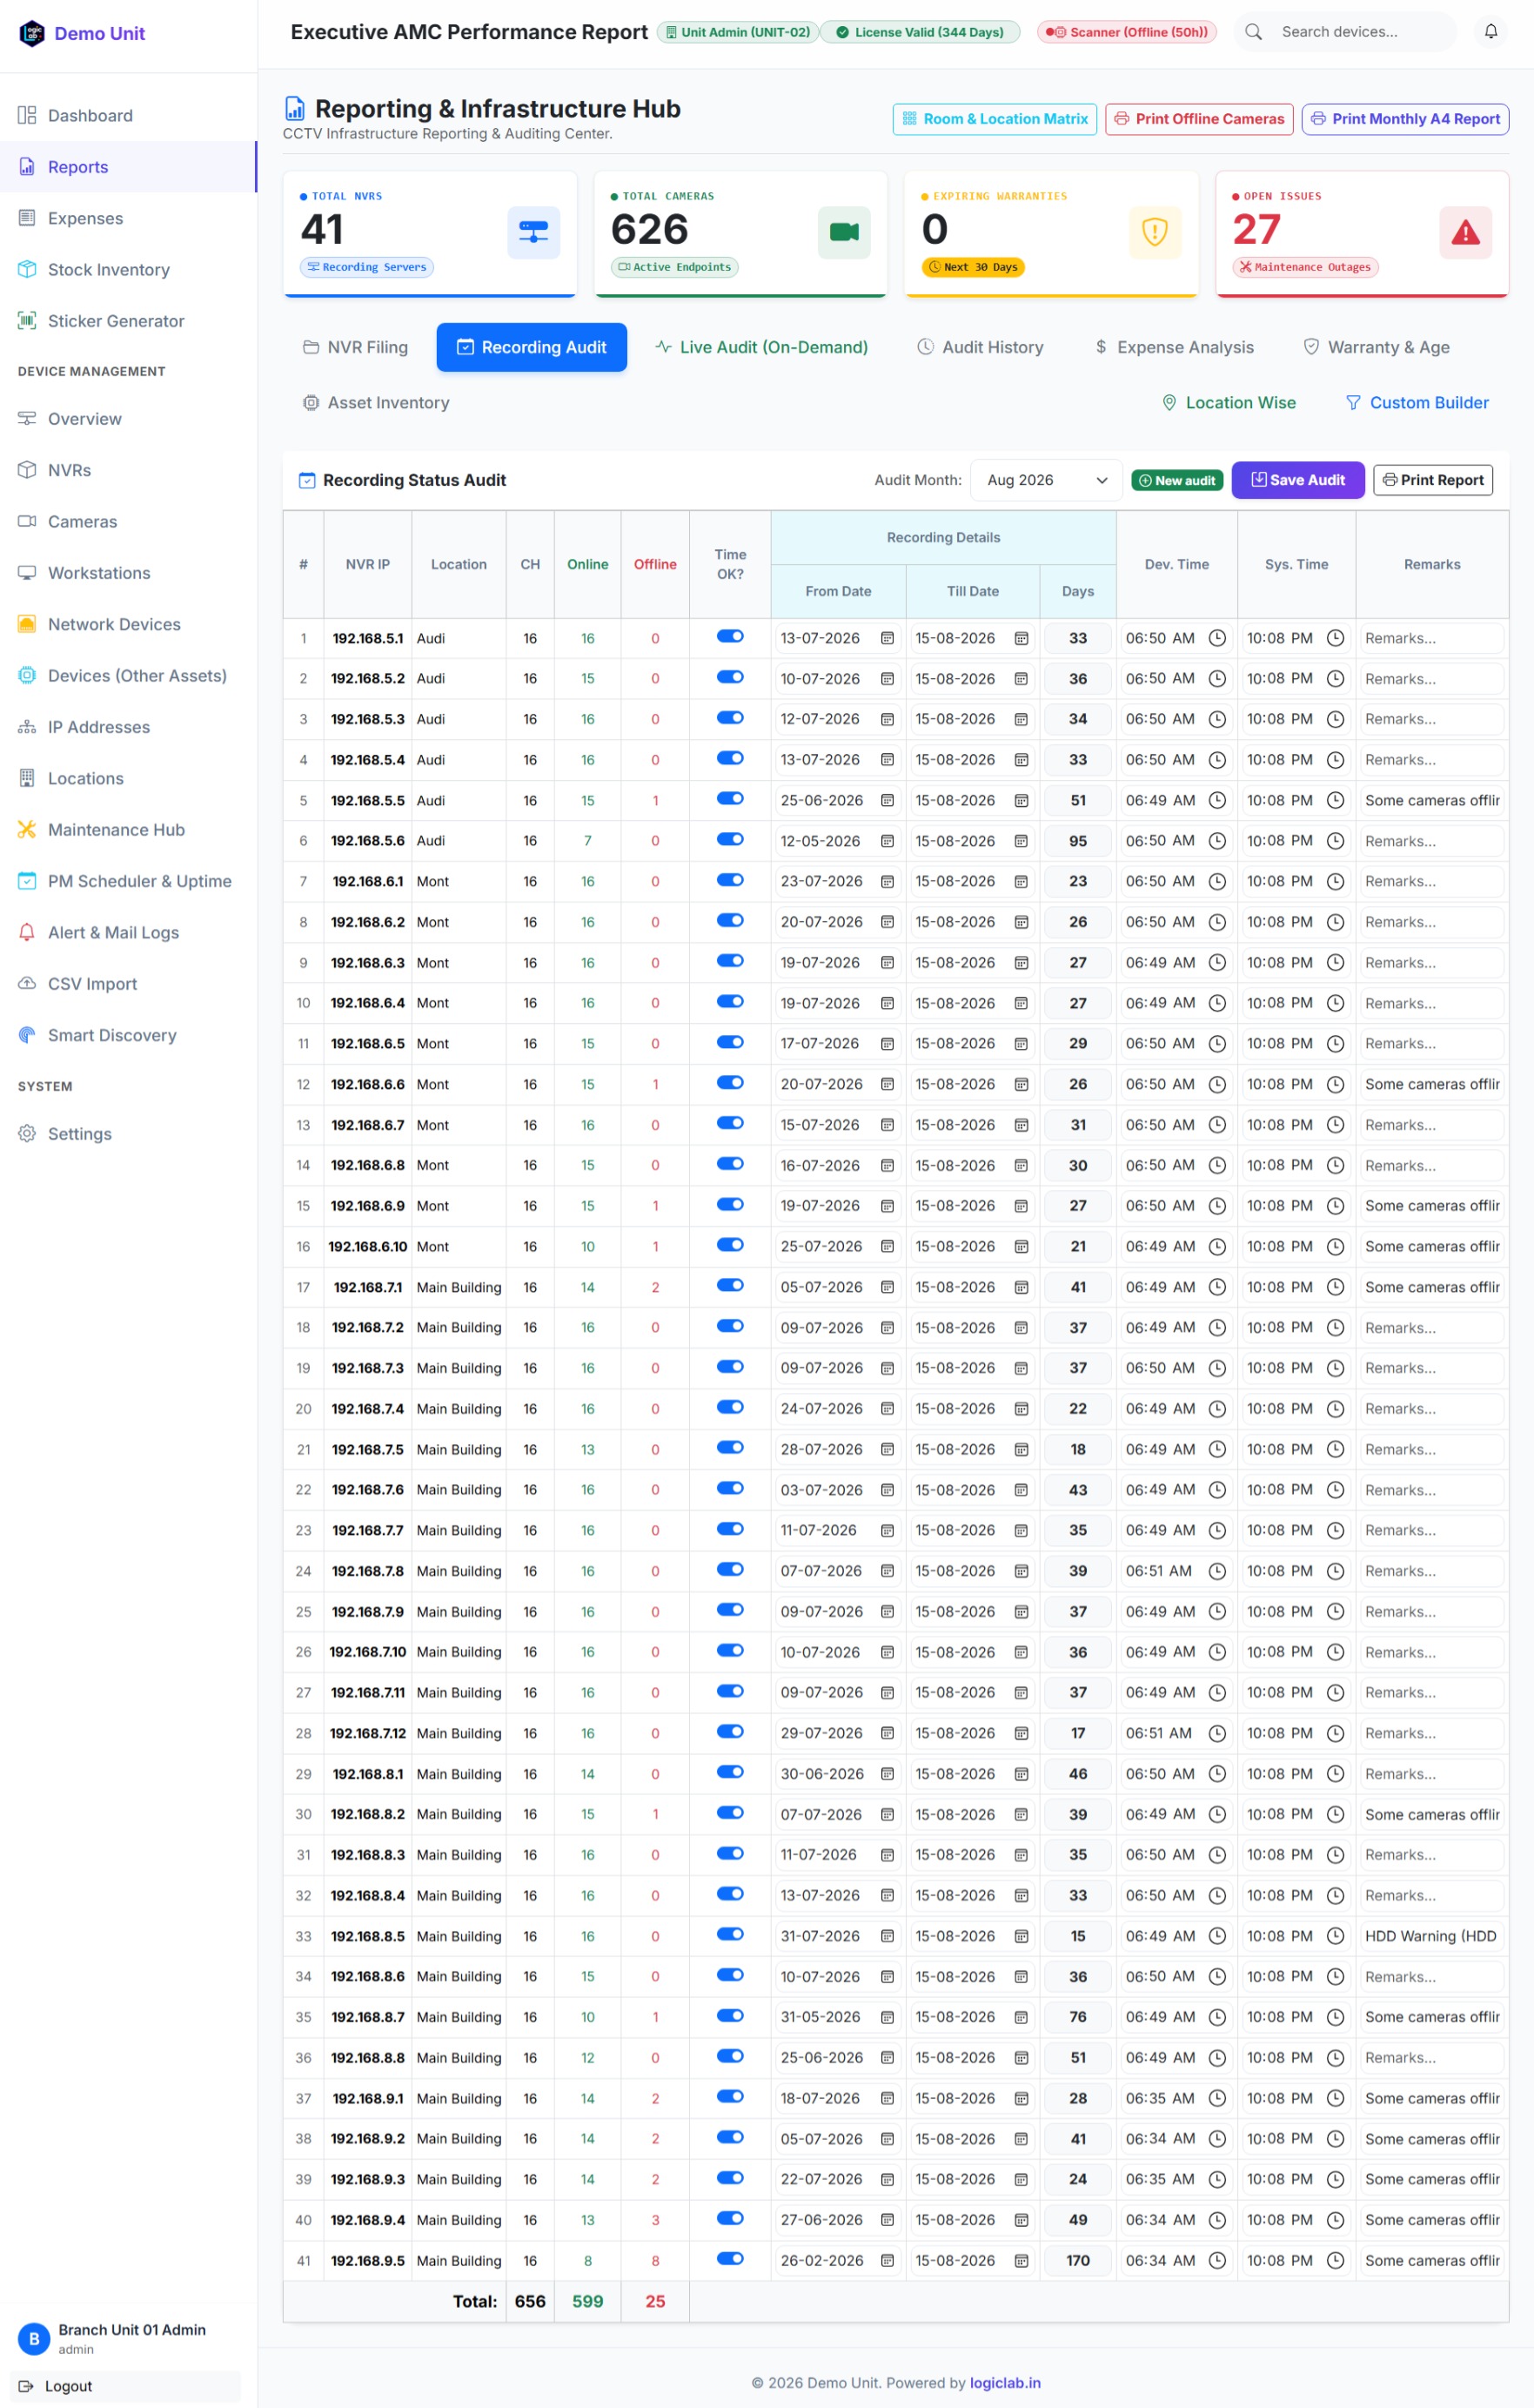1534x2408 pixels.
Task: Toggle Time OK switch for 192.168.5.1
Action: tap(731, 636)
